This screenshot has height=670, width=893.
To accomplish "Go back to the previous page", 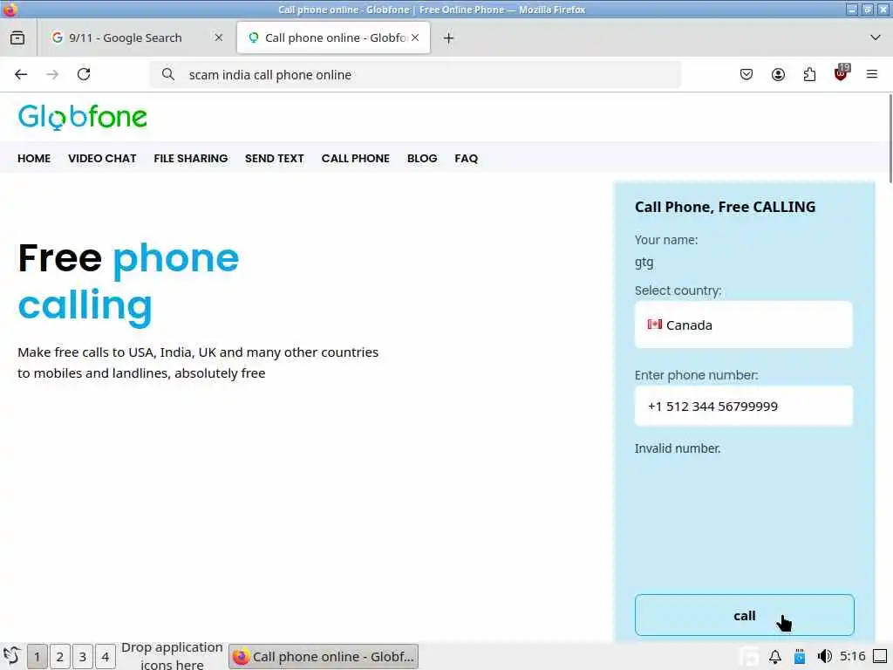I will 21,75.
